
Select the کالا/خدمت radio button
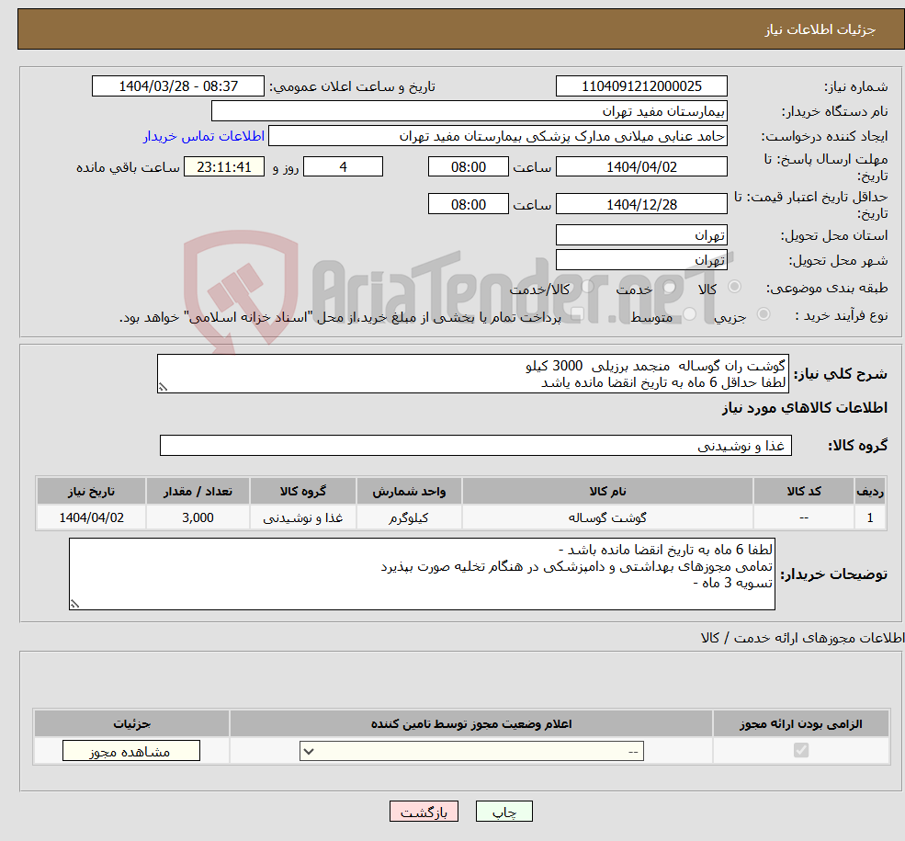(587, 286)
